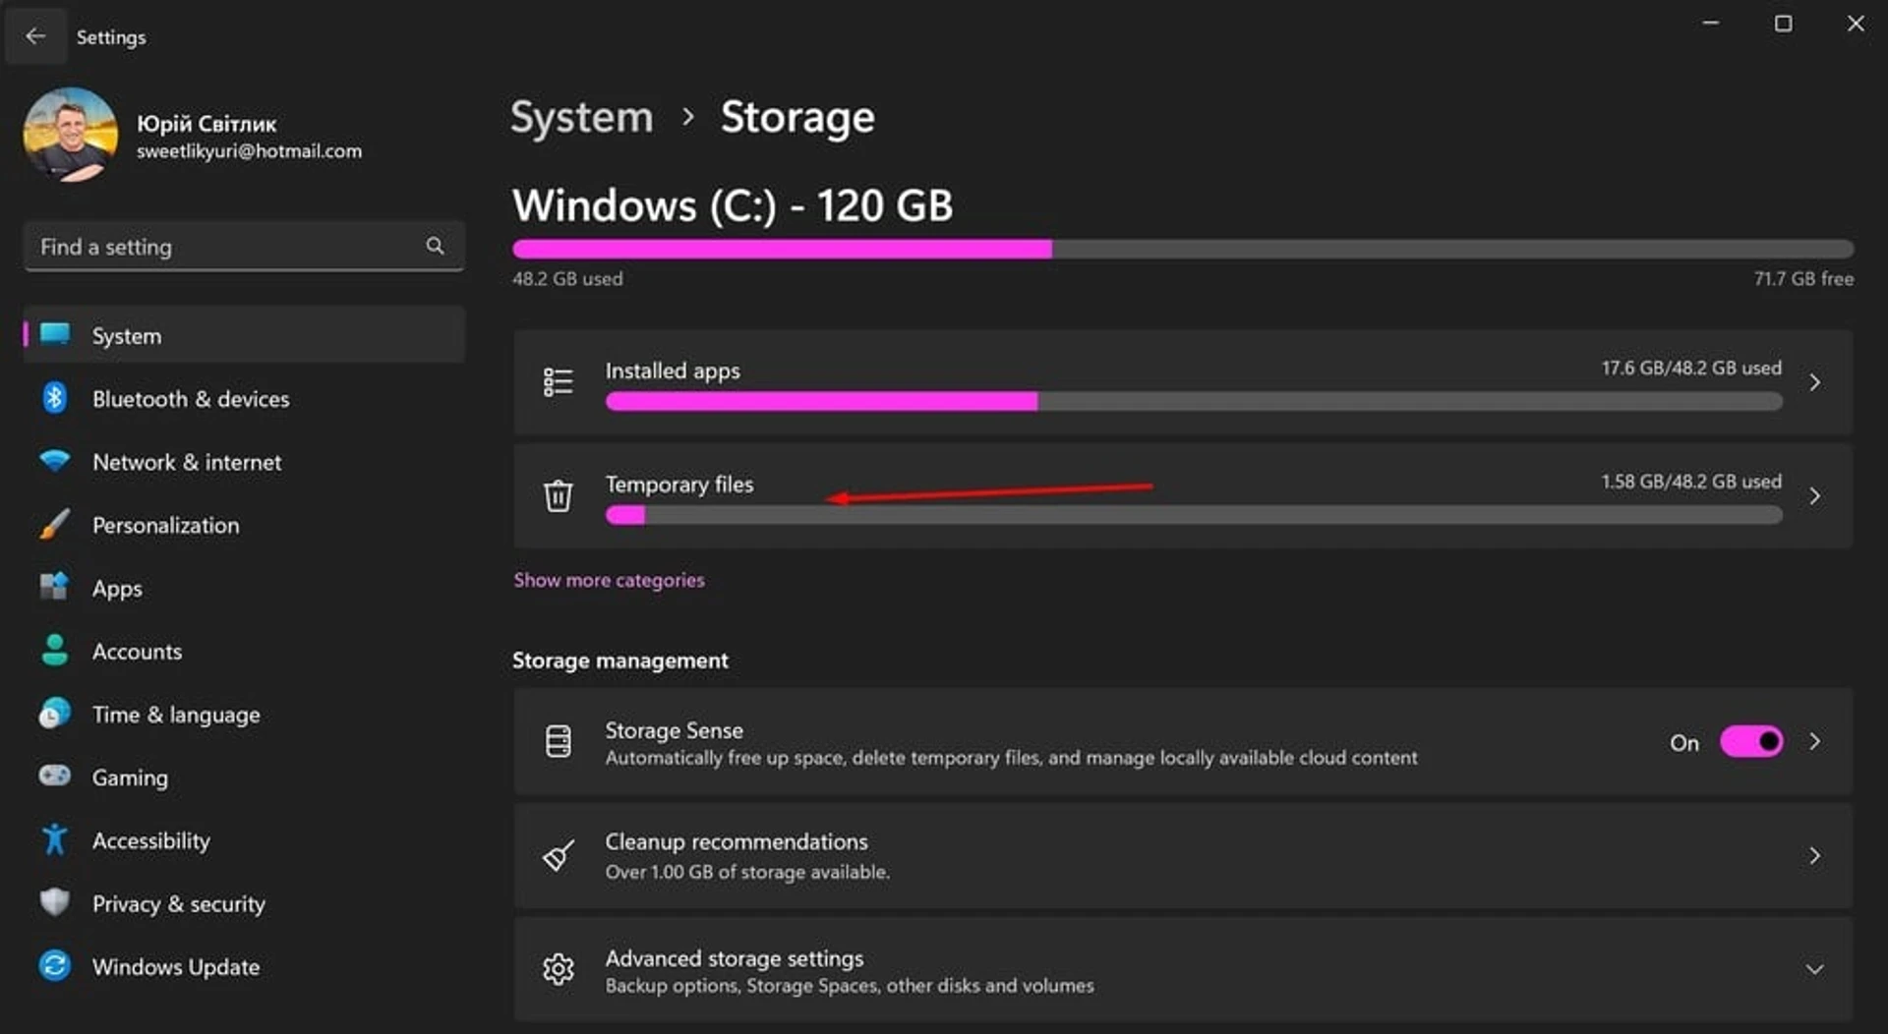Turn off the Storage Sense toggle
Viewport: 1888px width, 1034px height.
tap(1751, 741)
